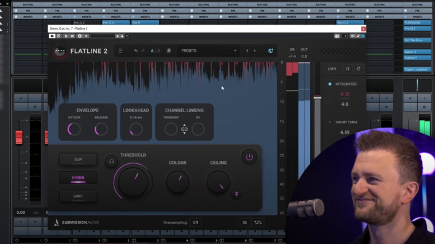
Task: Toggle the purple power button in Flatline
Action: pyautogui.click(x=249, y=157)
